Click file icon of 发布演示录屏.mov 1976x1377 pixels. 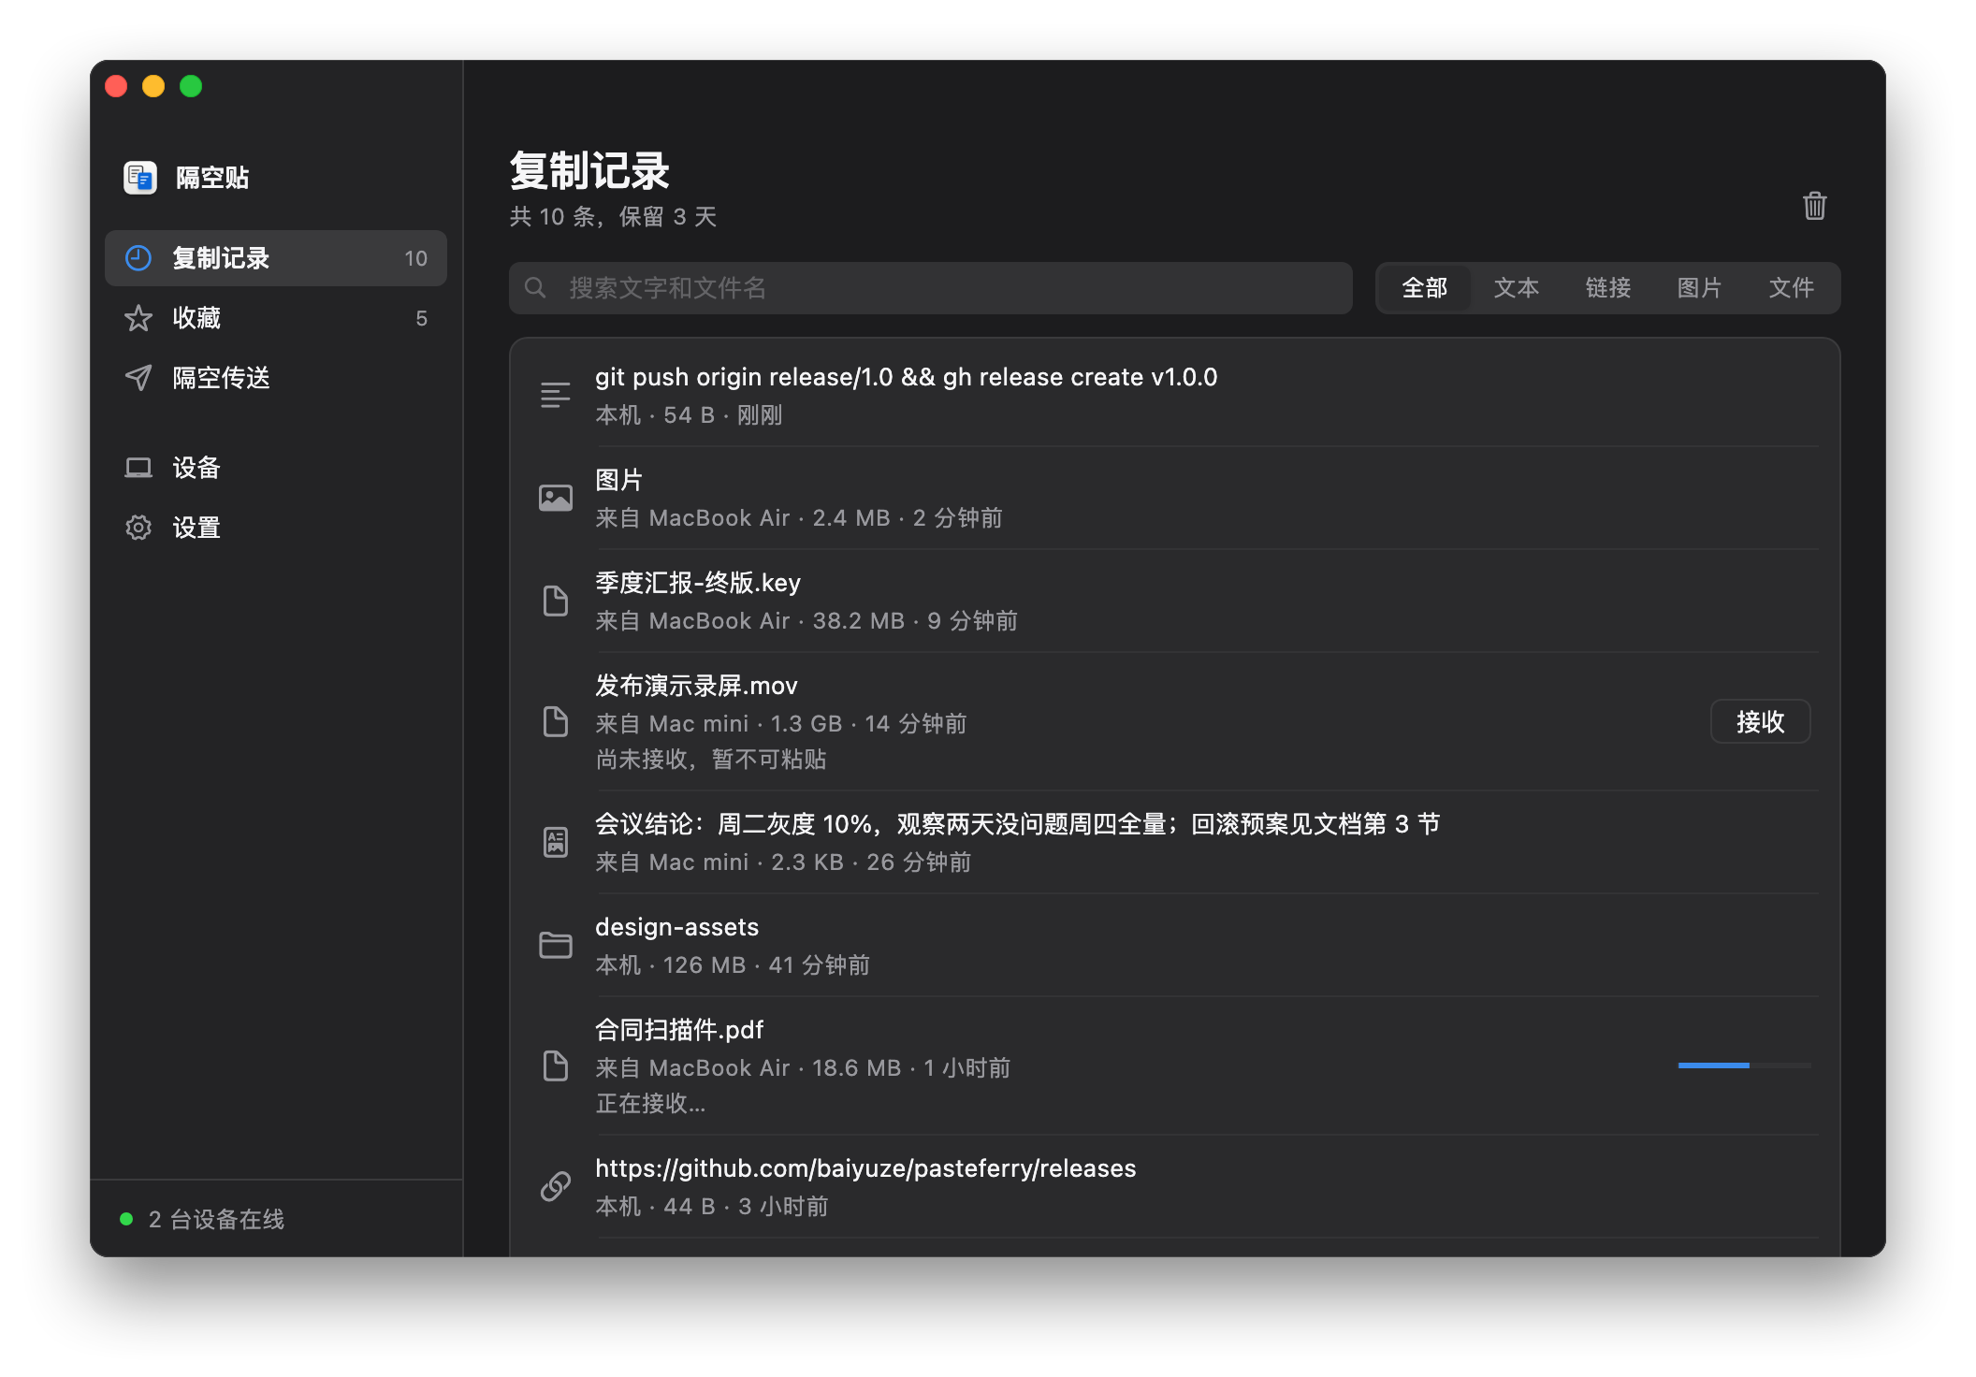click(555, 721)
